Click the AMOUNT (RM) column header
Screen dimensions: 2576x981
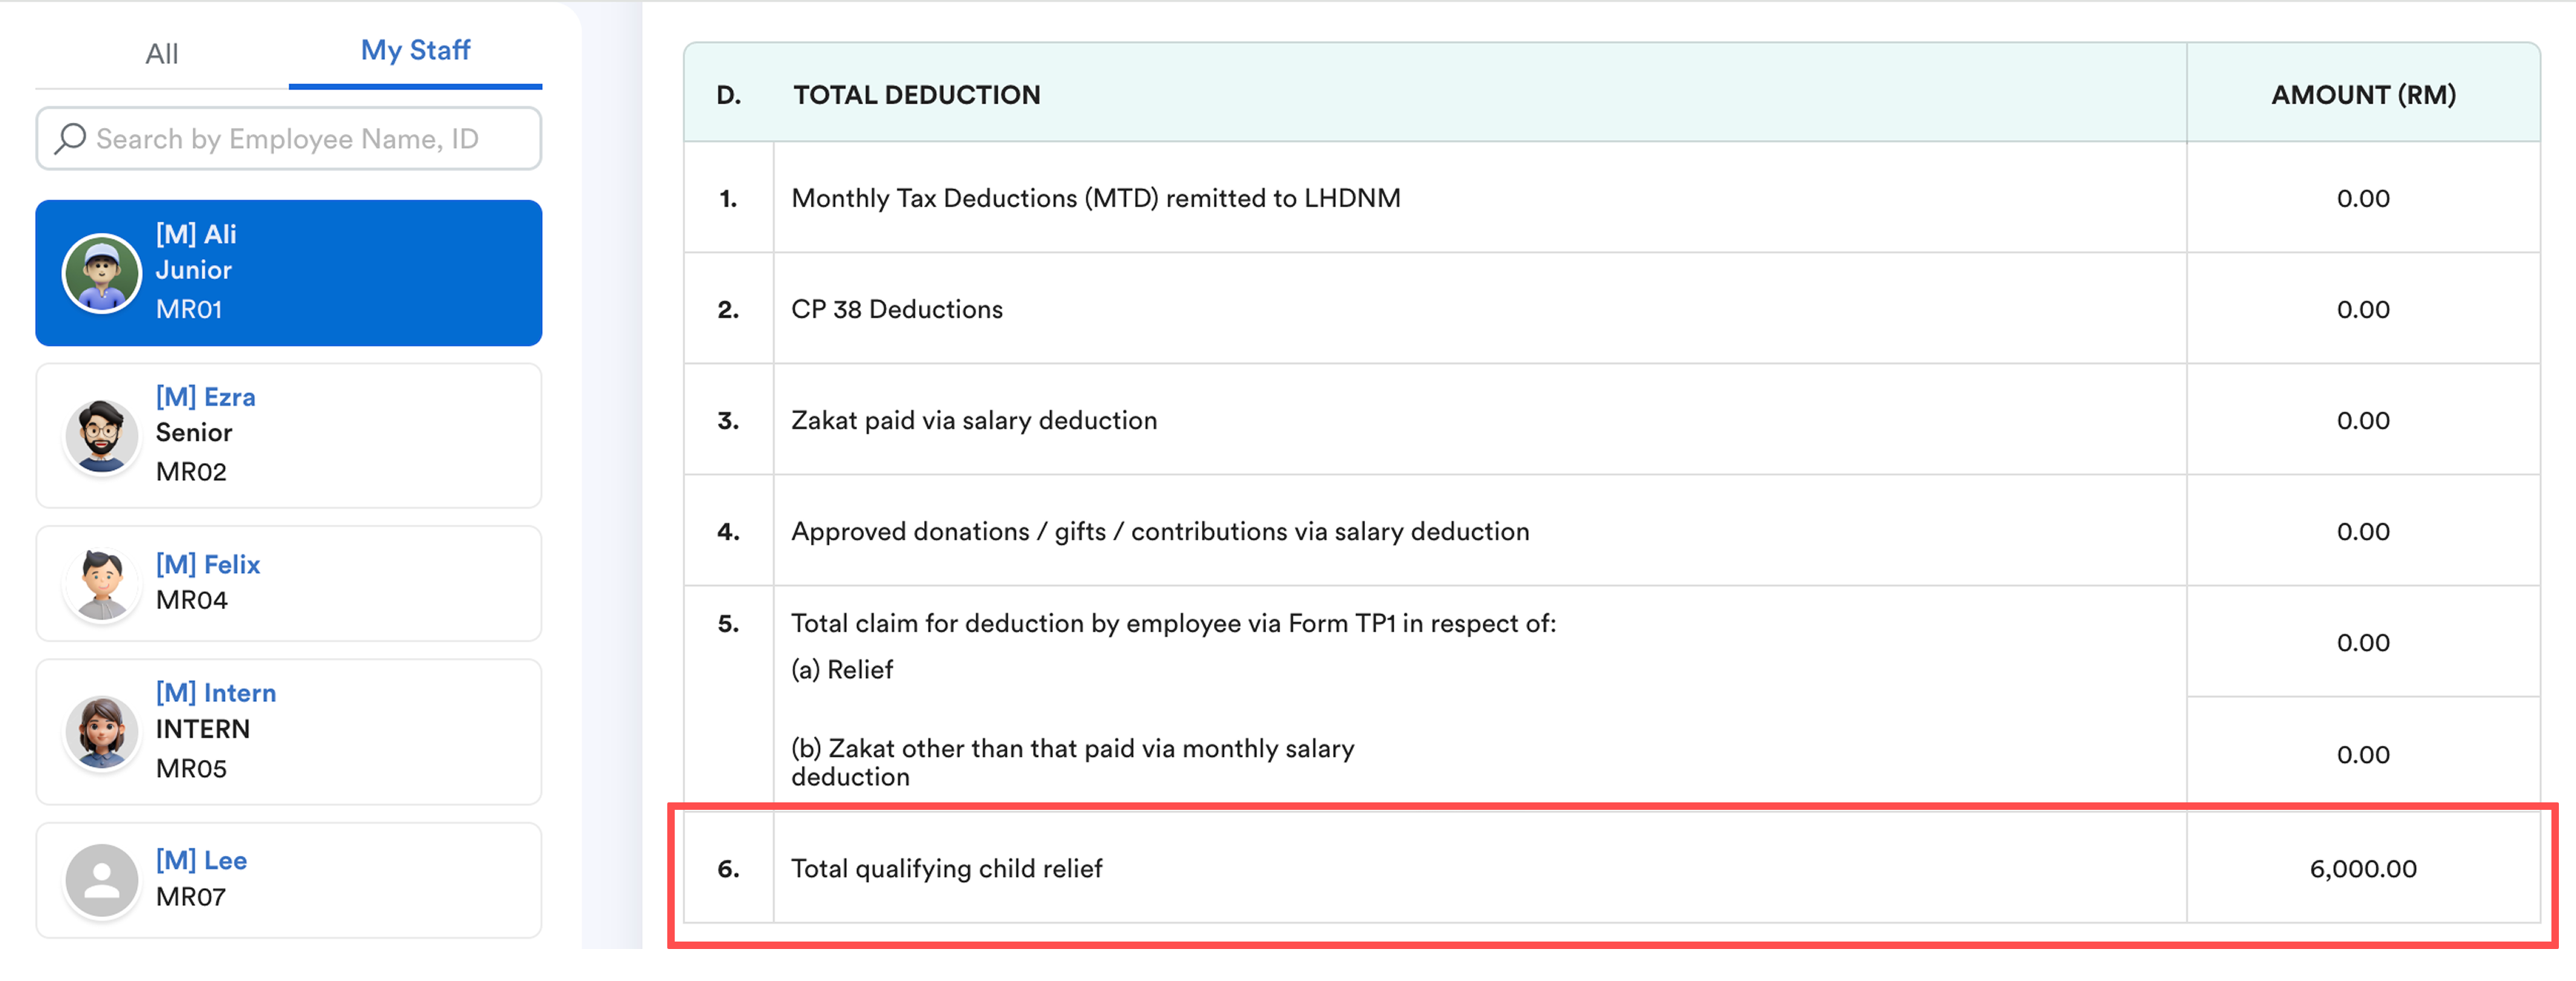click(2362, 95)
